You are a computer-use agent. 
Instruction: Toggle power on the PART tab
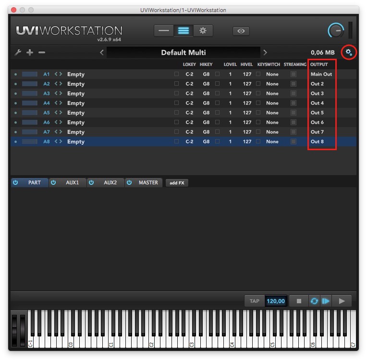tap(15, 182)
